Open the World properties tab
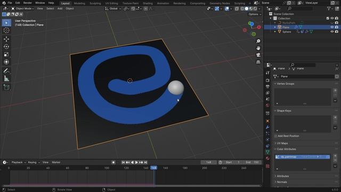This screenshot has width=341, height=192. [267, 106]
